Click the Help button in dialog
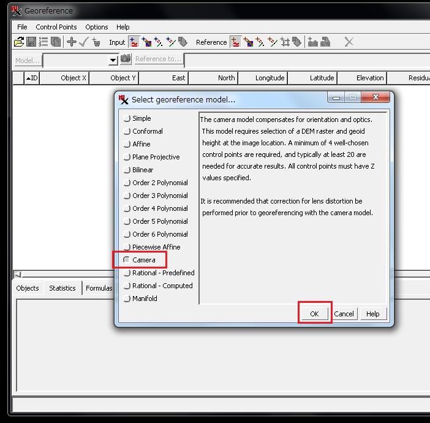Viewport: 430px width, 423px height. point(373,313)
